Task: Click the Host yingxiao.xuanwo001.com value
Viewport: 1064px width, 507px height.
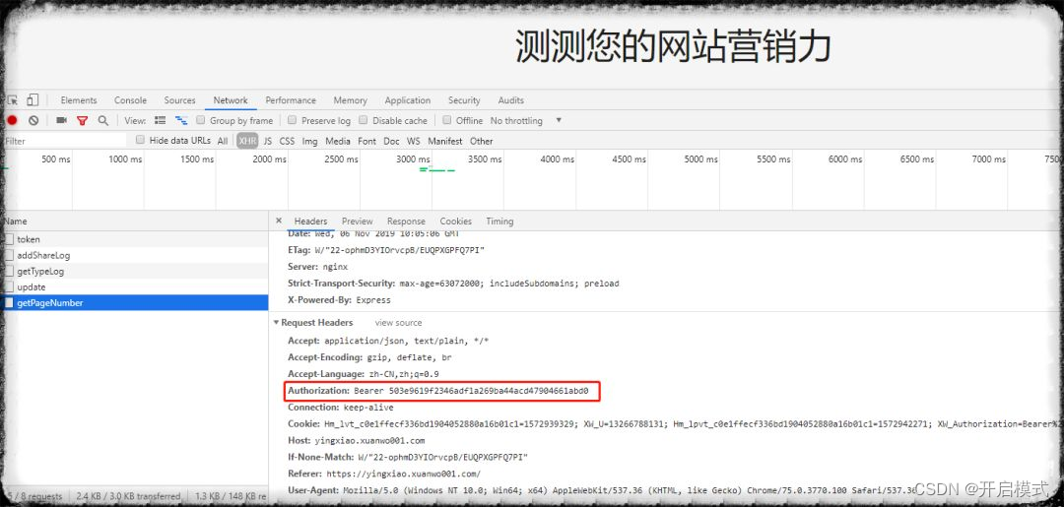Action: click(x=369, y=441)
